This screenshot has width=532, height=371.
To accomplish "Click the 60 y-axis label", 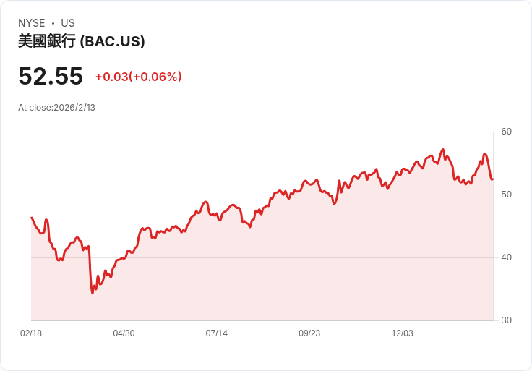I will point(506,132).
